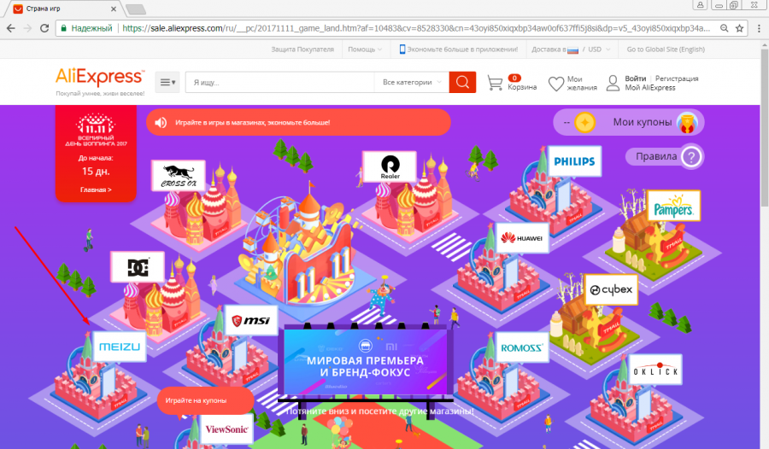Bookmark page with star icon

(740, 28)
